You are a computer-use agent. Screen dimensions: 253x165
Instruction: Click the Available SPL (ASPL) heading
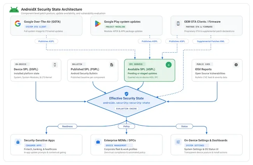(141, 69)
